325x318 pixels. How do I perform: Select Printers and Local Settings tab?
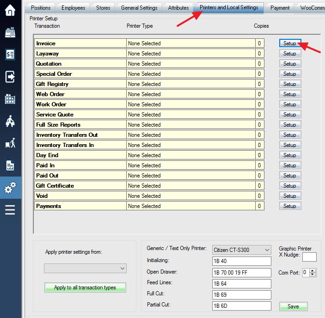(229, 7)
